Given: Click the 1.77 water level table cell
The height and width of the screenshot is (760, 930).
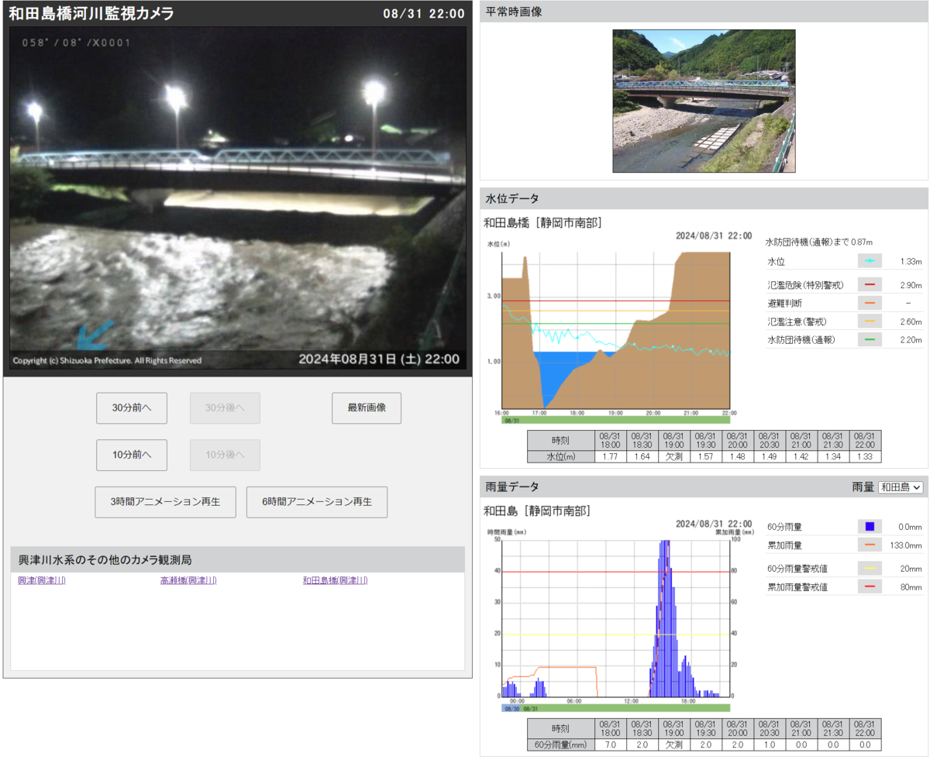Looking at the screenshot, I should coord(609,457).
